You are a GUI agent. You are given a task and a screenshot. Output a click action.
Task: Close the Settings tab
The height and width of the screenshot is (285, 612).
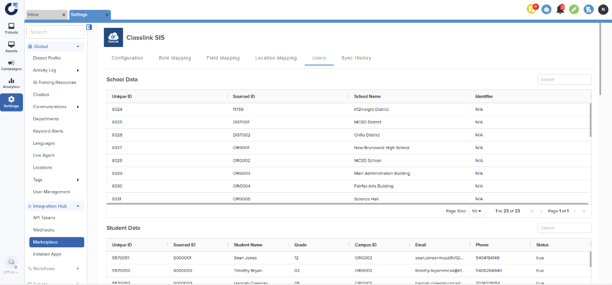(106, 15)
